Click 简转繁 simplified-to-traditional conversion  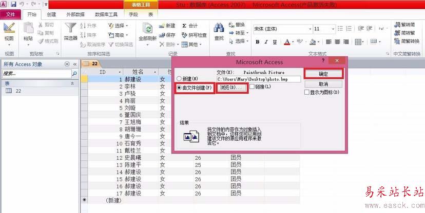tap(404, 33)
